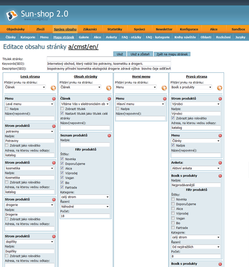Uncheck Zobrazit jako rolovátko for Výrobci

[x=173, y=118]
